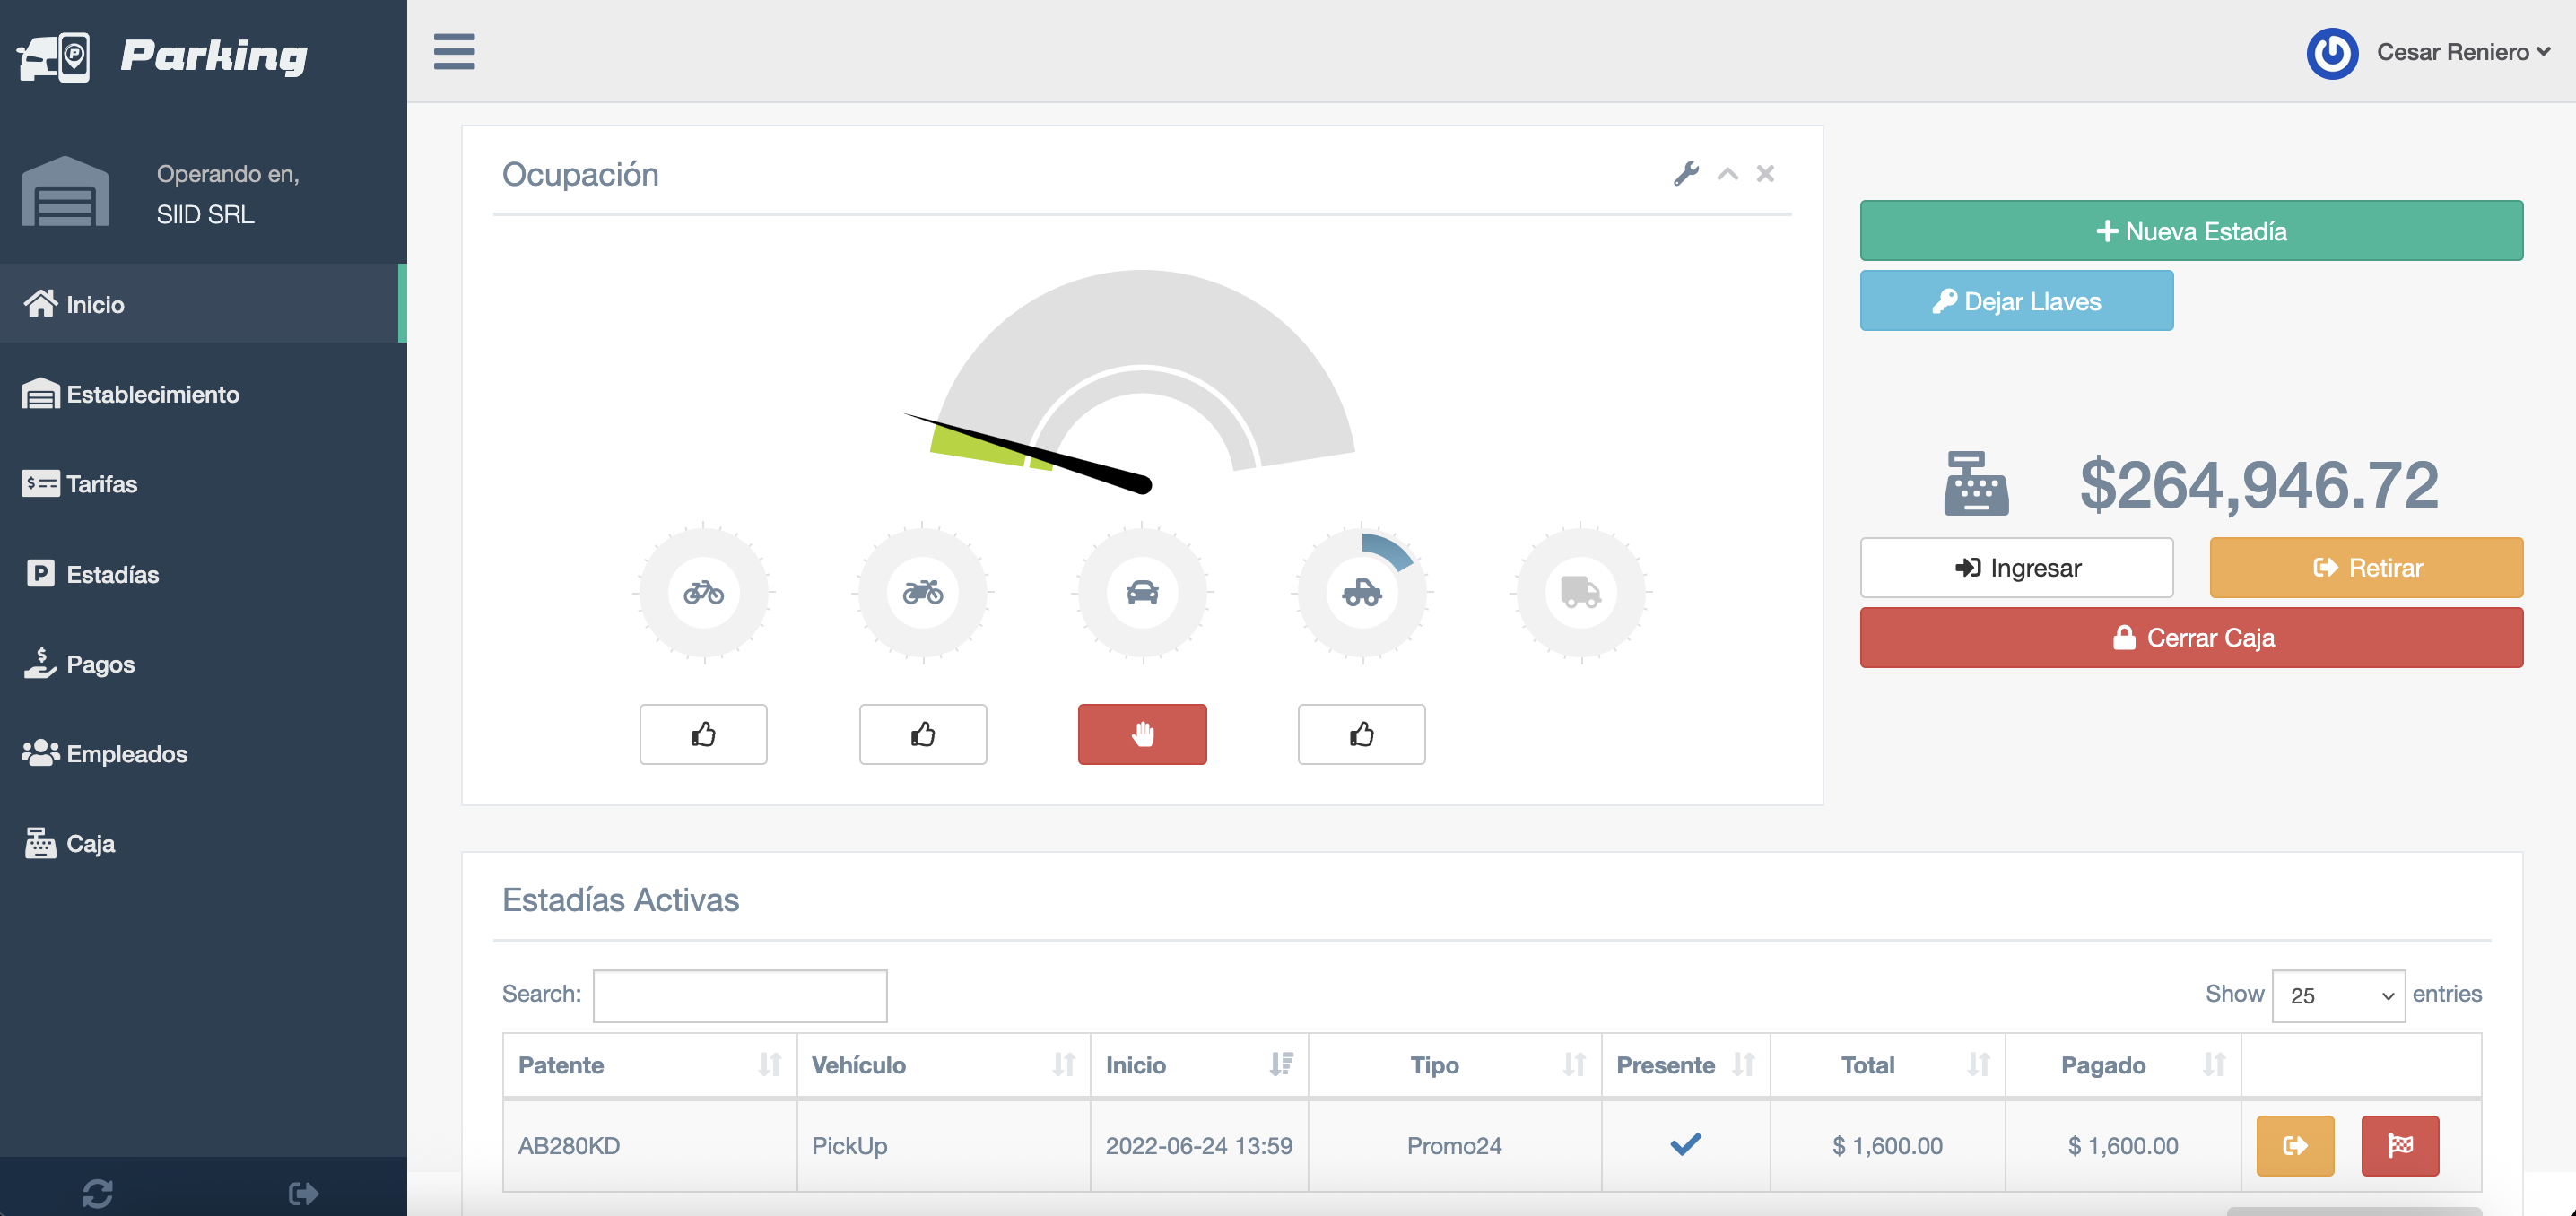The height and width of the screenshot is (1216, 2576).
Task: Toggle the pickup thumbs-up button
Action: coord(1361,734)
